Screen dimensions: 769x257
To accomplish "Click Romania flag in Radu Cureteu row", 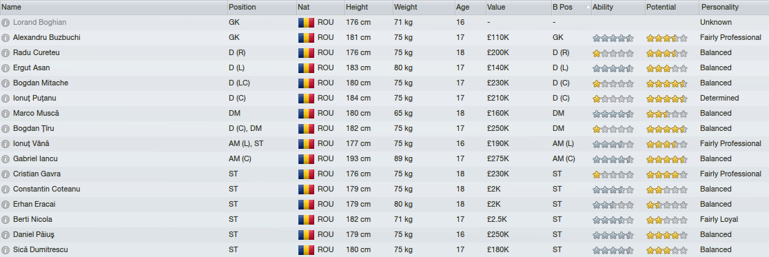I will pyautogui.click(x=306, y=53).
